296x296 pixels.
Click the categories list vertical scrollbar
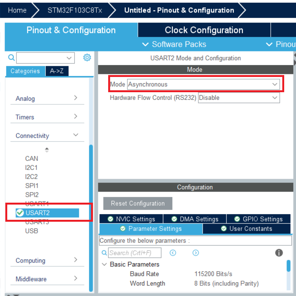pos(91,218)
